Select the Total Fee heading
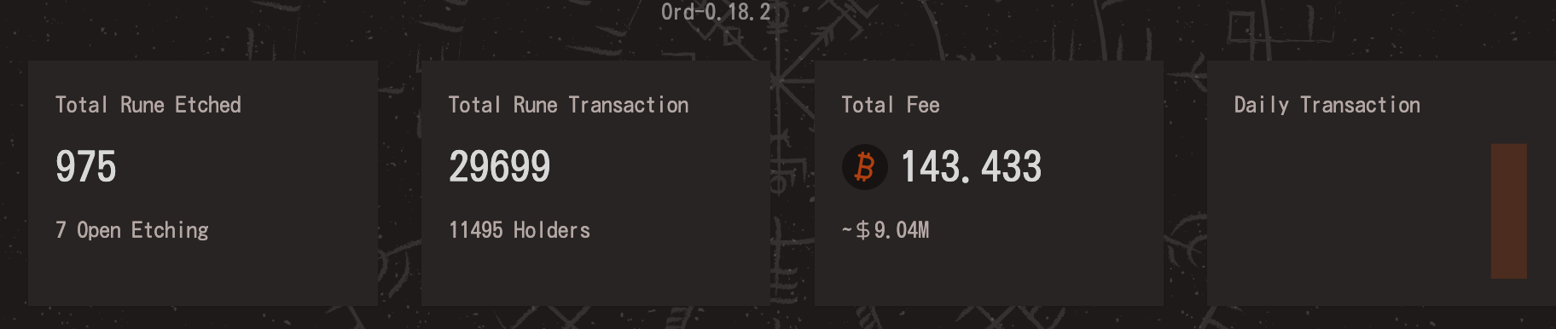The width and height of the screenshot is (1556, 329). pyautogui.click(x=891, y=105)
